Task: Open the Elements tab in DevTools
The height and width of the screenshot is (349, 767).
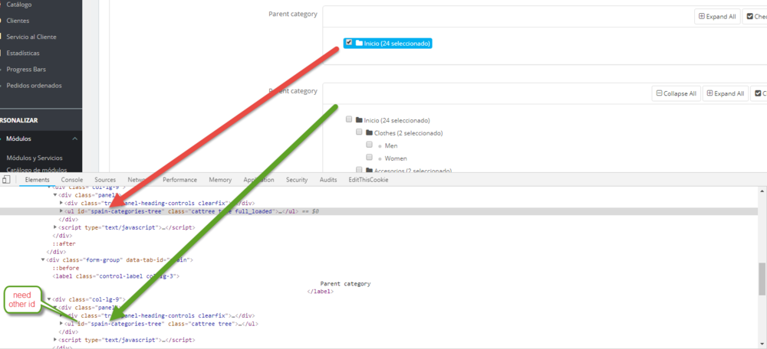Action: point(37,180)
